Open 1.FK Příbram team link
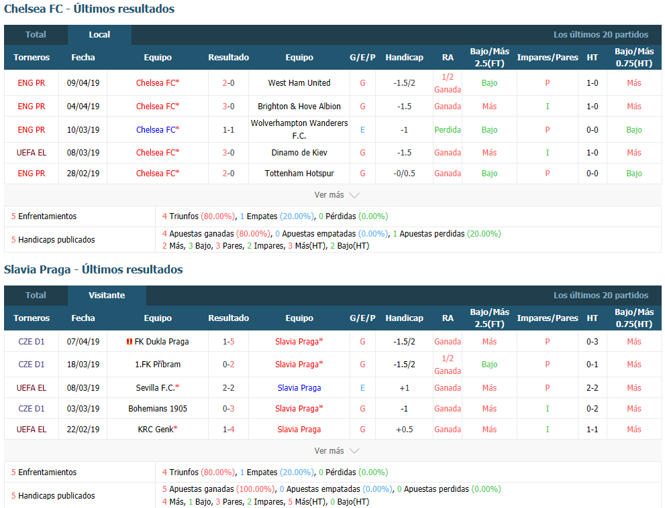The height and width of the screenshot is (508, 665). [157, 365]
